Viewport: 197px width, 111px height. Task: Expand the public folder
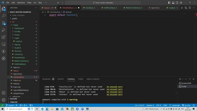14,18
